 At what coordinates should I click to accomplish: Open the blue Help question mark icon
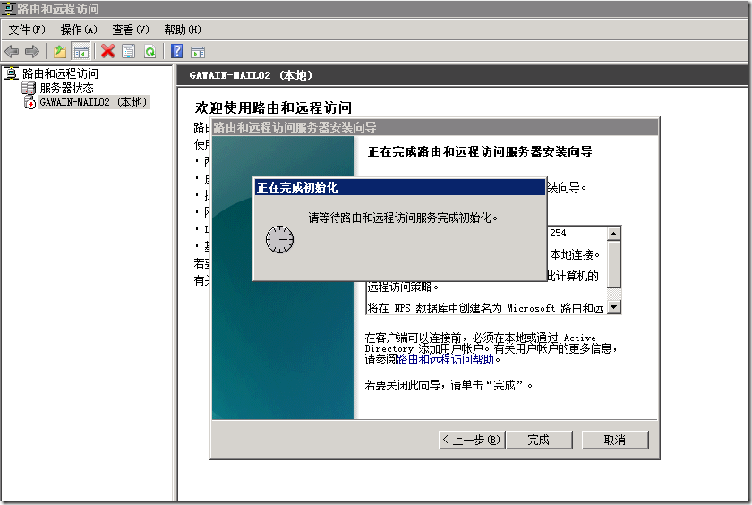[x=177, y=51]
